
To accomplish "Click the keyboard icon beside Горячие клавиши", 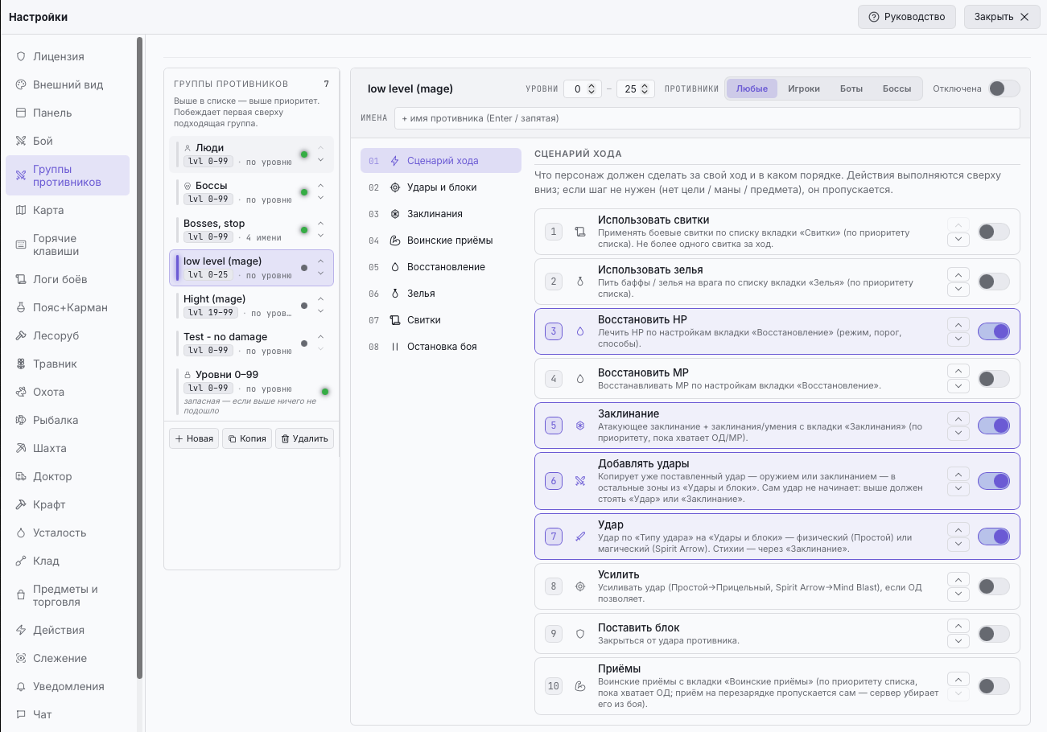I will (21, 245).
